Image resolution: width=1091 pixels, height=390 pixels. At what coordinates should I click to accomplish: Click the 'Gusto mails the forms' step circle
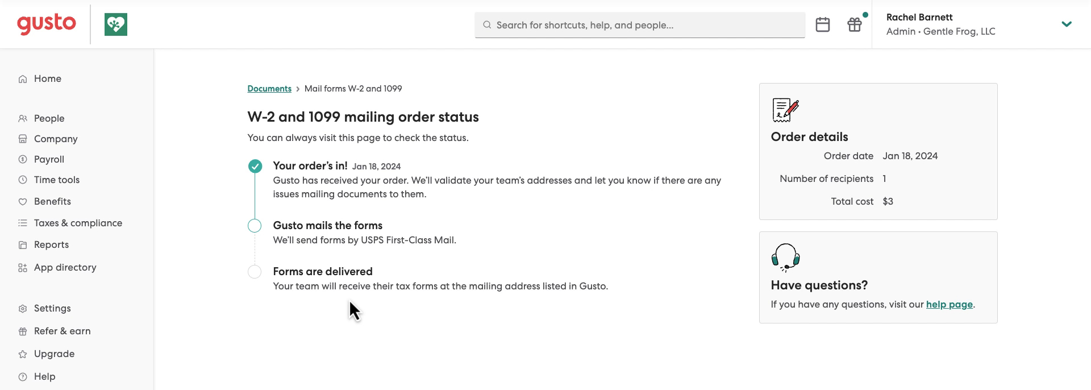pos(255,226)
